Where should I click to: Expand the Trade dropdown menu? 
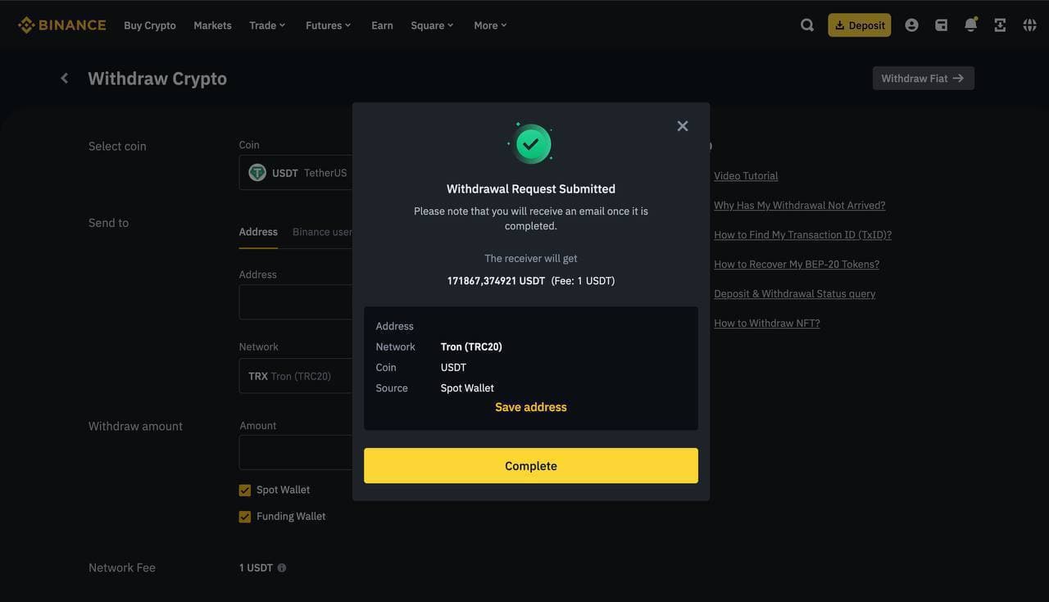267,25
